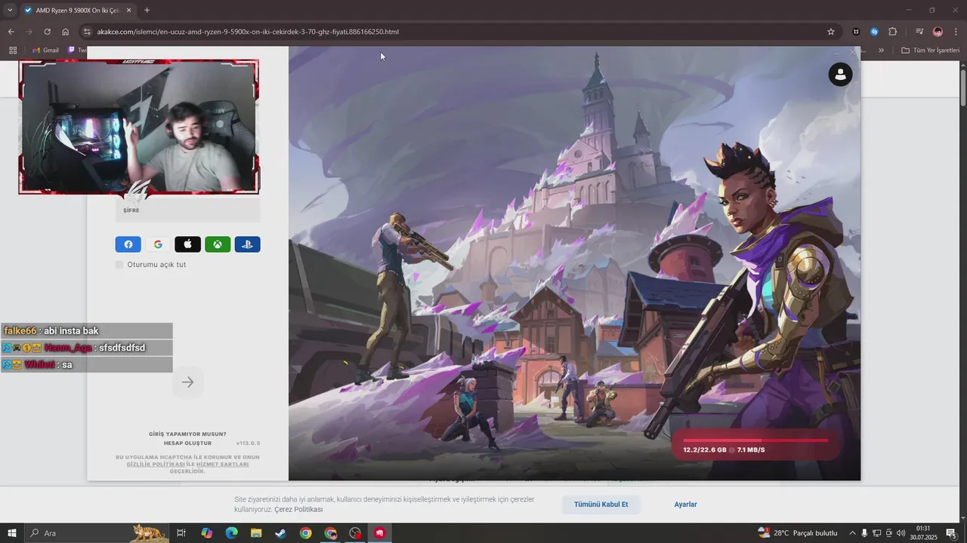Open the 'HİZMET ŞARTLARI' link
The height and width of the screenshot is (543, 967).
coord(222,464)
